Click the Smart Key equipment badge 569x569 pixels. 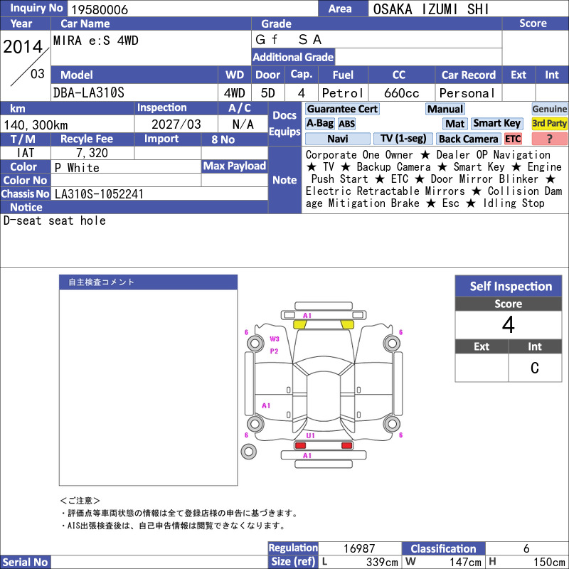pyautogui.click(x=496, y=123)
